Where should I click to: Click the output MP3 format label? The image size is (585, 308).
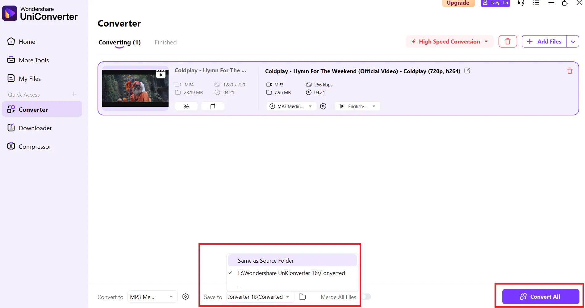click(279, 85)
